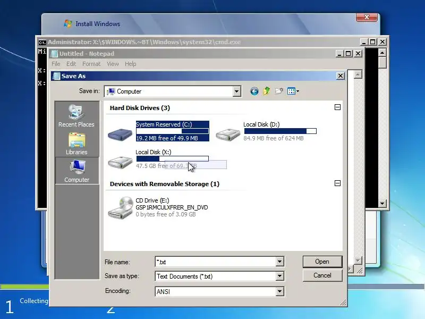Viewport: 425px width, 319px height.
Task: Open Recent Places in the sidebar
Action: point(76,116)
